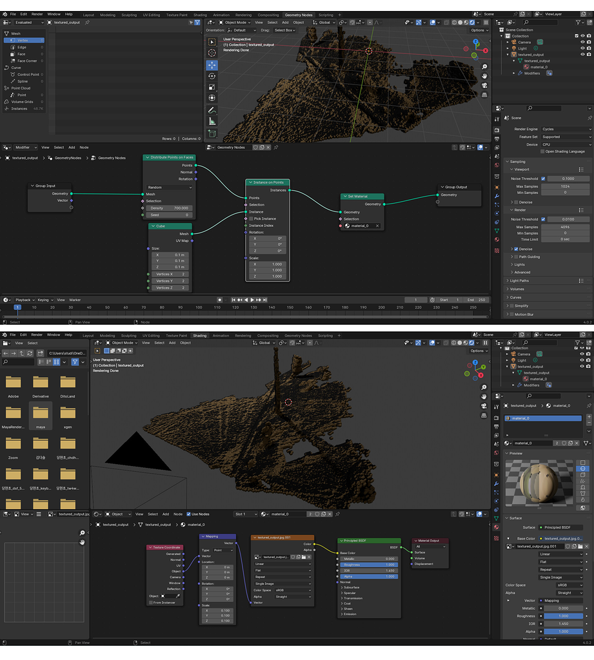
Task: Open Output properties printer tab in top window
Action: 497,139
